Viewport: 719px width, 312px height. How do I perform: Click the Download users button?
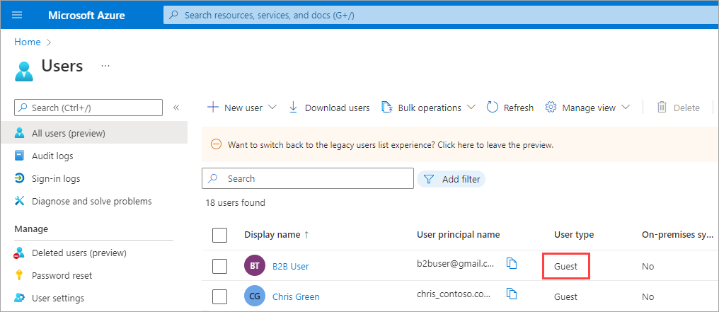click(x=329, y=108)
